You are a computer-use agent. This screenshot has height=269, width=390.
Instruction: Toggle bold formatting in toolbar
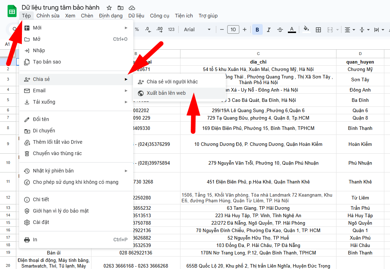[x=257, y=29]
